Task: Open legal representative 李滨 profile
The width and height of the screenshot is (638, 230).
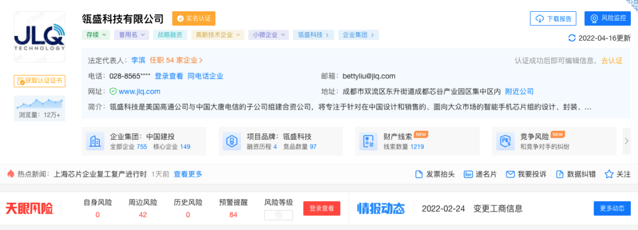Action: (138, 60)
